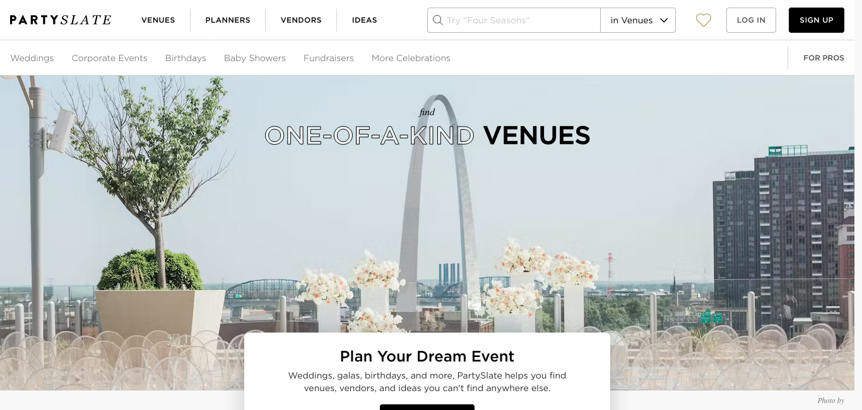Open the favorites heart icon
Viewport: 862px width, 410px height.
pyautogui.click(x=704, y=20)
